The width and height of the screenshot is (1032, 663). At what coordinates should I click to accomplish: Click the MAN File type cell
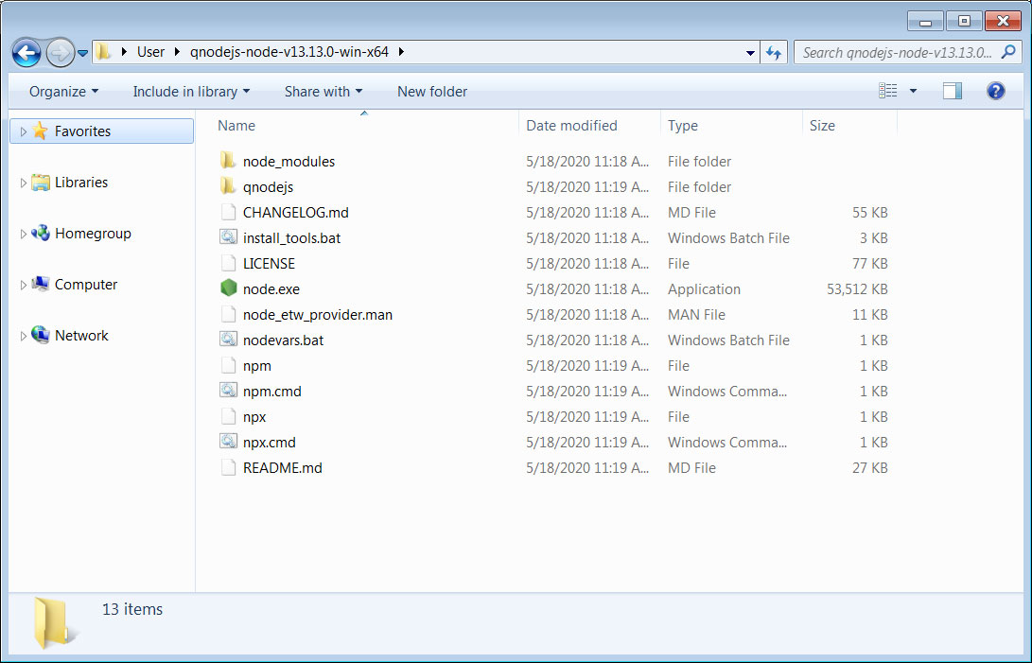696,315
